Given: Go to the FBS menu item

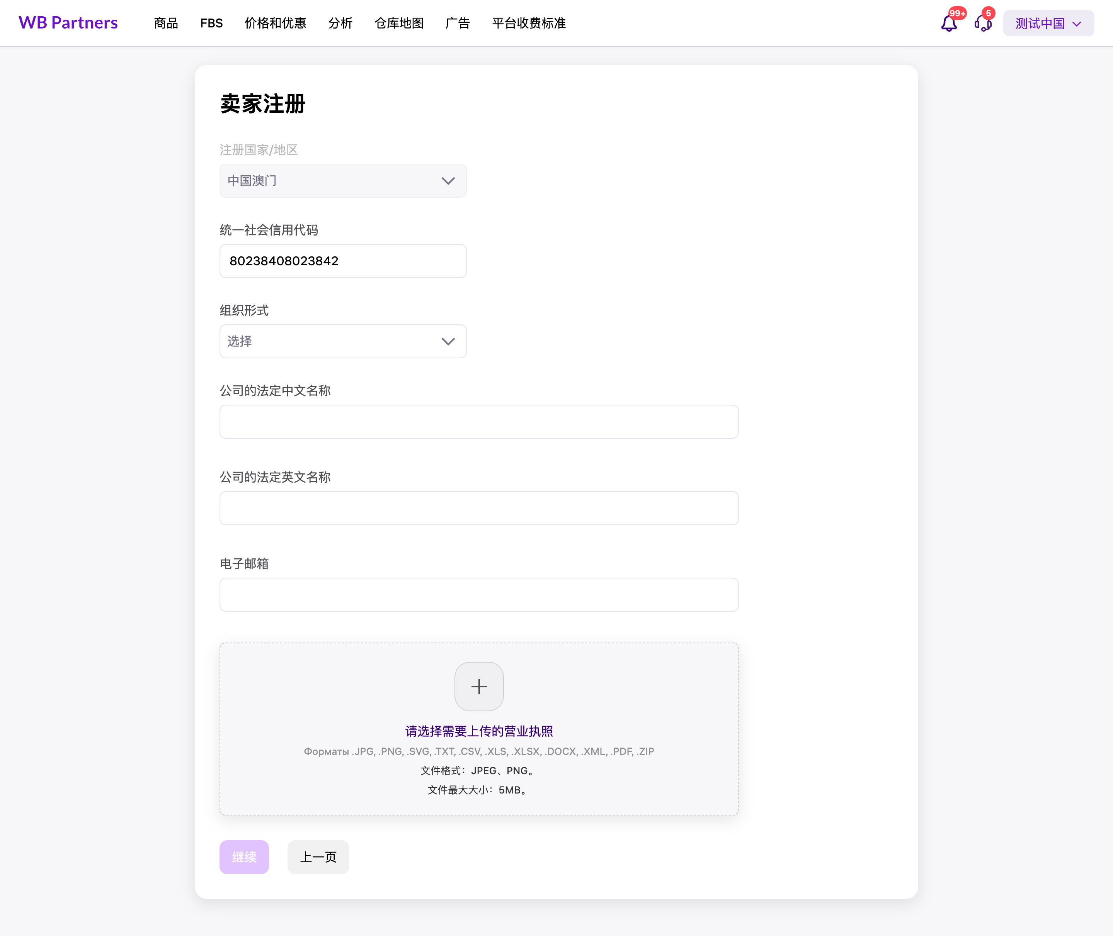Looking at the screenshot, I should 211,23.
